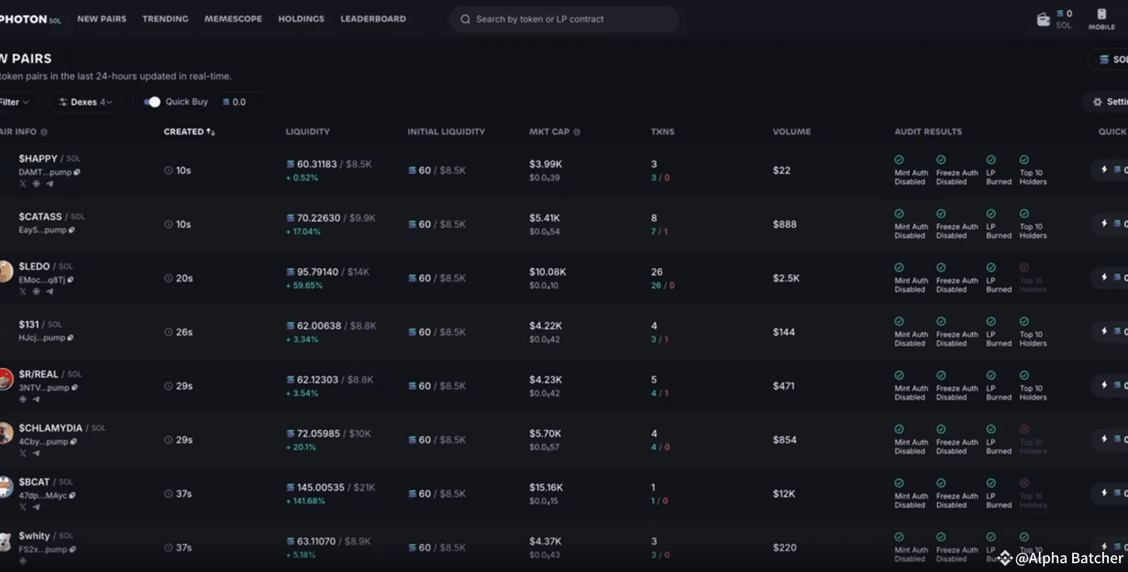This screenshot has height=572, width=1128.
Task: Sort by the CREATED column arrows
Action: point(211,132)
